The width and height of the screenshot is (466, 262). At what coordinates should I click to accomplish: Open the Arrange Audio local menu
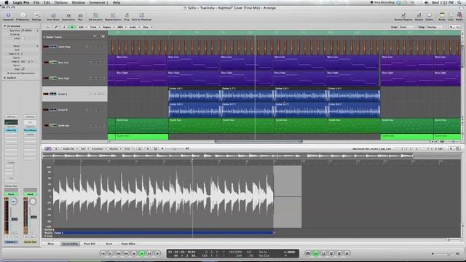point(134,27)
